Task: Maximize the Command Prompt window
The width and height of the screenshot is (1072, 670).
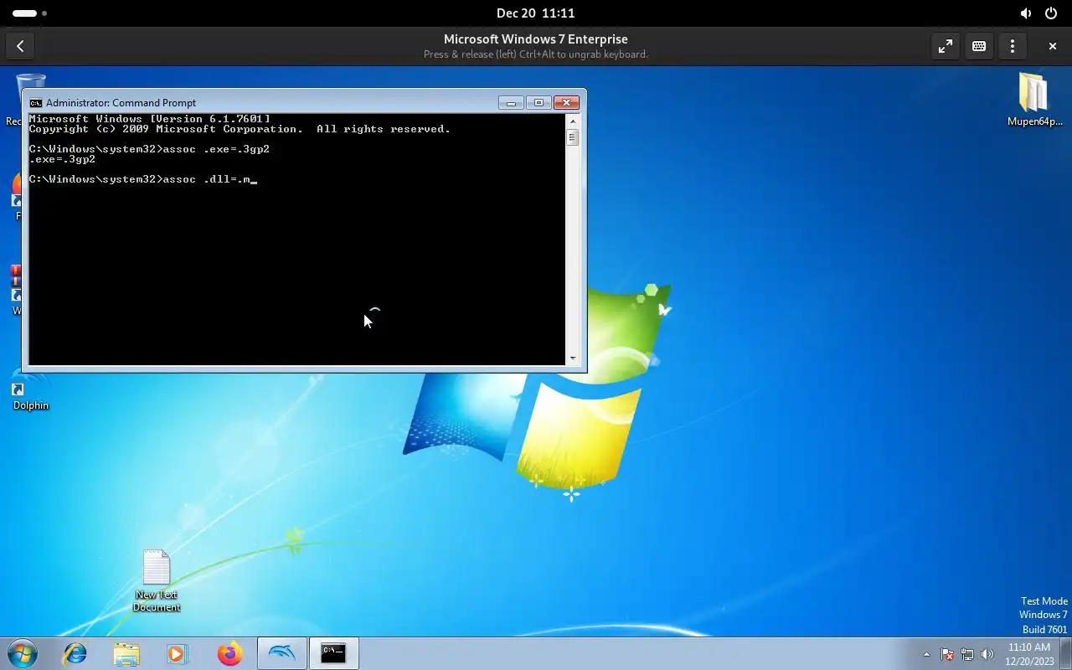Action: click(539, 102)
